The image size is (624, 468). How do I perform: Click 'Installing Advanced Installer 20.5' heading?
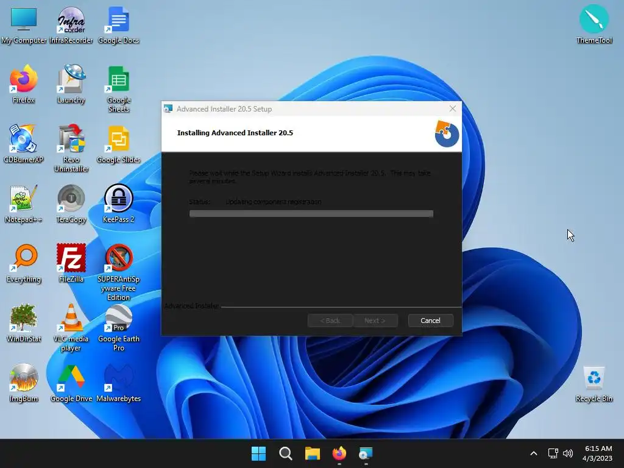coord(235,133)
